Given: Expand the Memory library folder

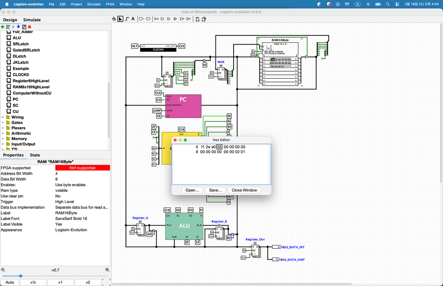Looking at the screenshot, I should point(3,139).
